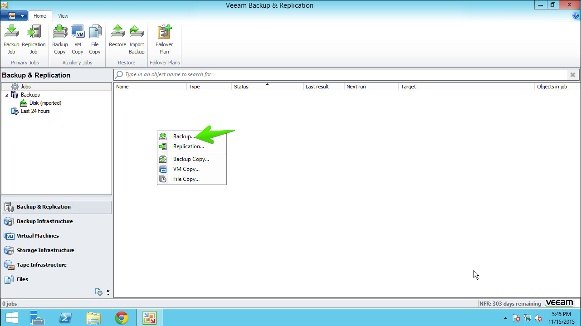This screenshot has height=326, width=581.
Task: Click the Veeam taskbar application icon
Action: pos(150,317)
